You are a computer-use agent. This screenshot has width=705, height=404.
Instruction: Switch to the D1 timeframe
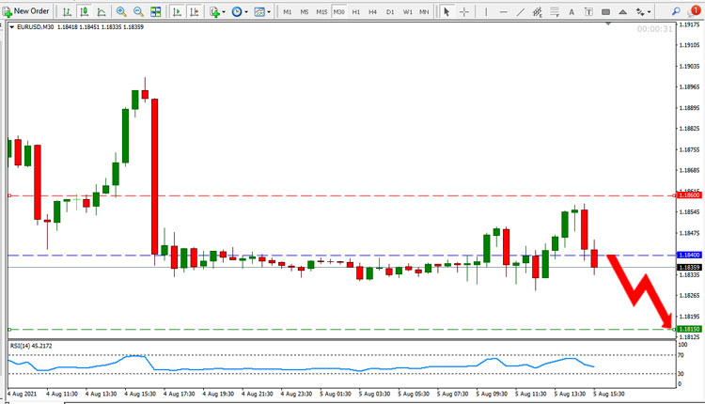390,12
